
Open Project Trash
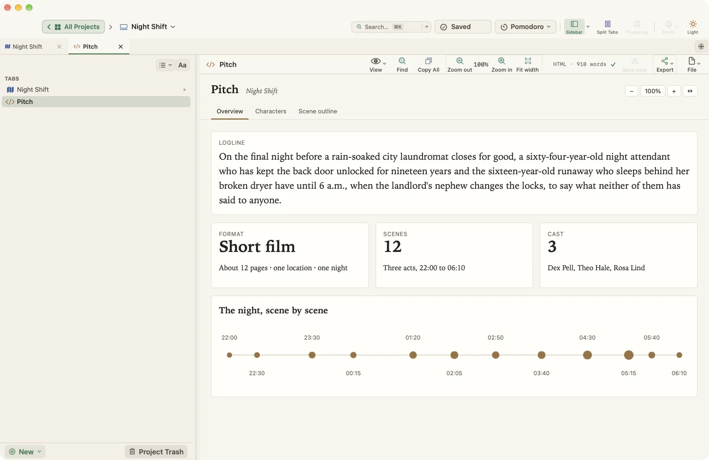(x=156, y=452)
